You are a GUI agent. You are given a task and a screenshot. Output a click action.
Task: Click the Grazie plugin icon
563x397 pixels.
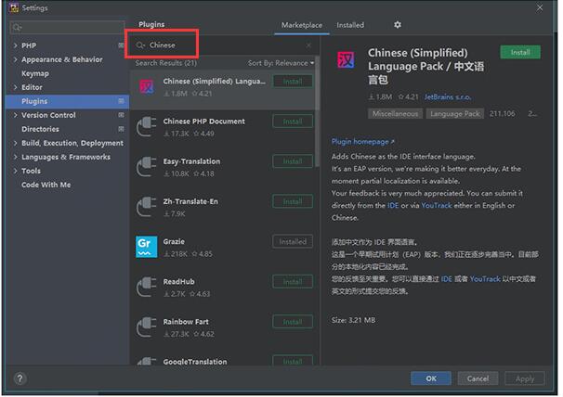point(147,246)
